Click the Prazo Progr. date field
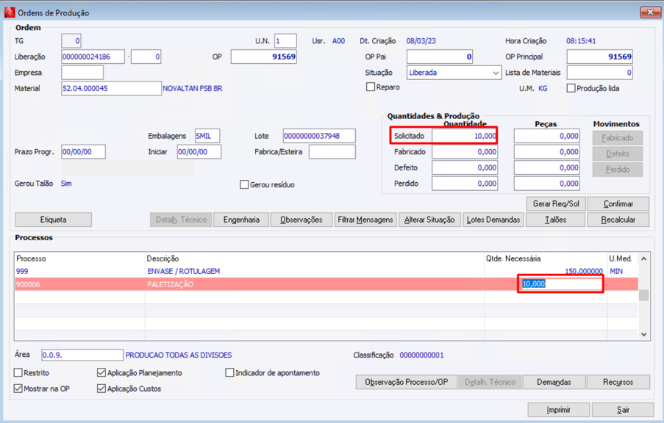 83,152
